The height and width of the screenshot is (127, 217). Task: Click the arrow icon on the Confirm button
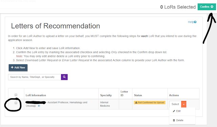[212, 7]
